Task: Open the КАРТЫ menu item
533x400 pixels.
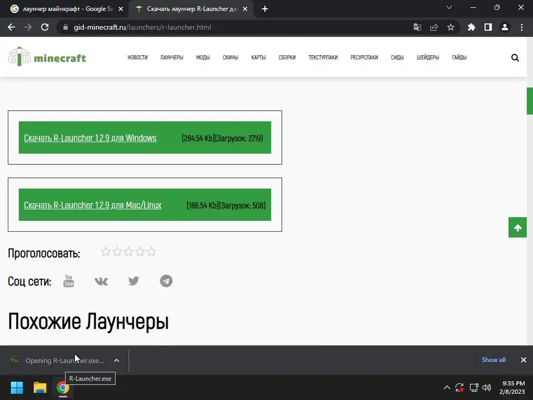Action: (258, 57)
